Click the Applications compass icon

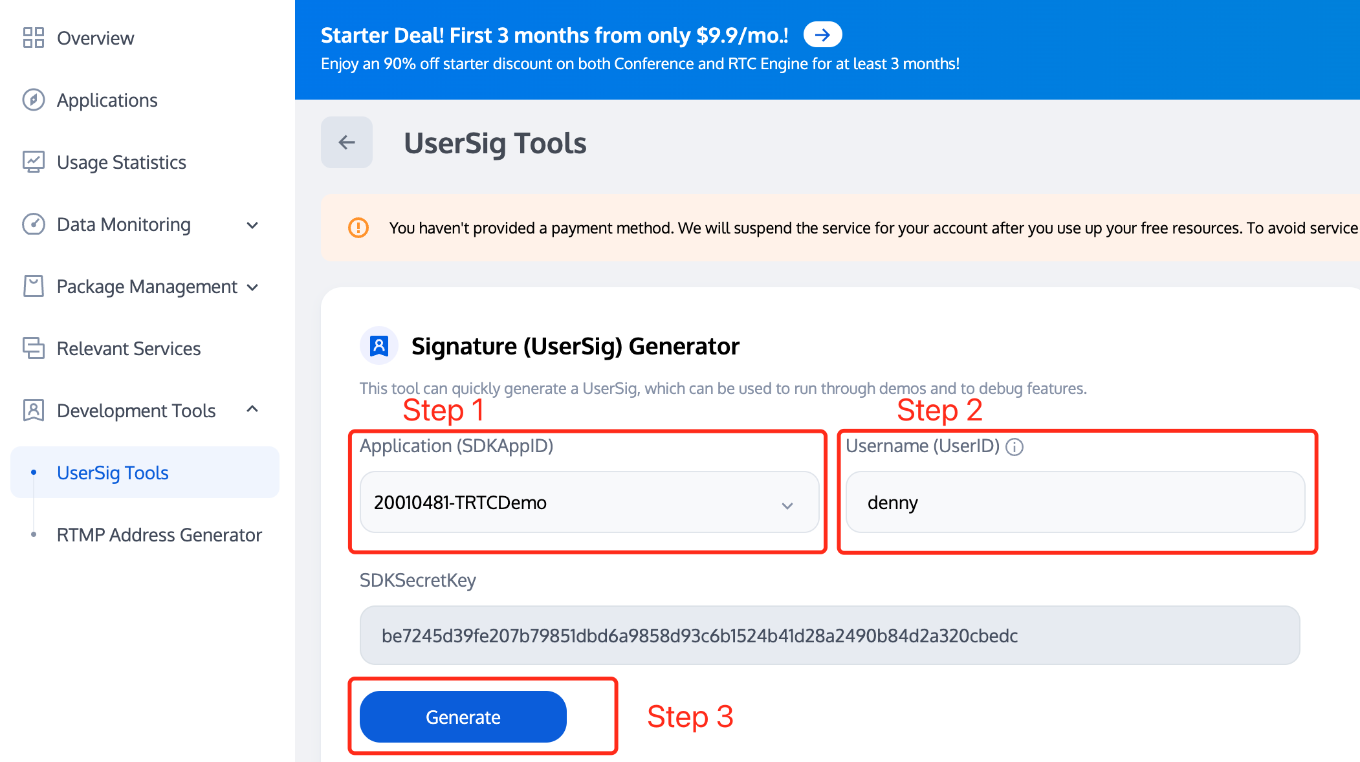(34, 100)
